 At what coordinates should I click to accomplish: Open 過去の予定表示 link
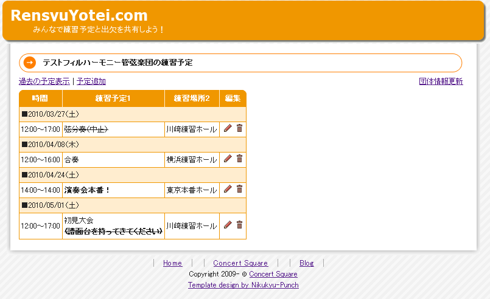click(44, 81)
